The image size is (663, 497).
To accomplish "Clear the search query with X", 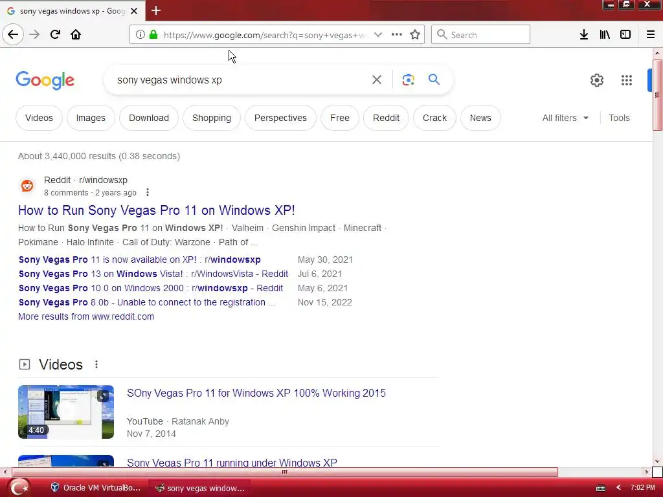I will point(376,80).
